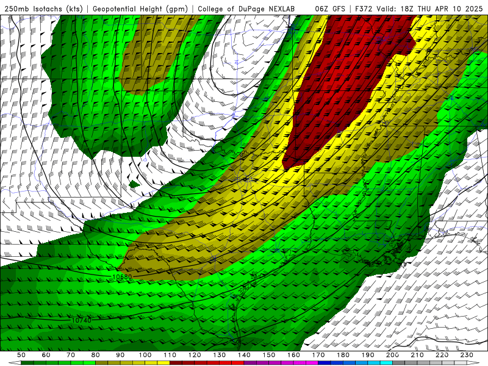Click the 230 value on the color scale
This screenshot has width=488, height=366.
(467, 355)
